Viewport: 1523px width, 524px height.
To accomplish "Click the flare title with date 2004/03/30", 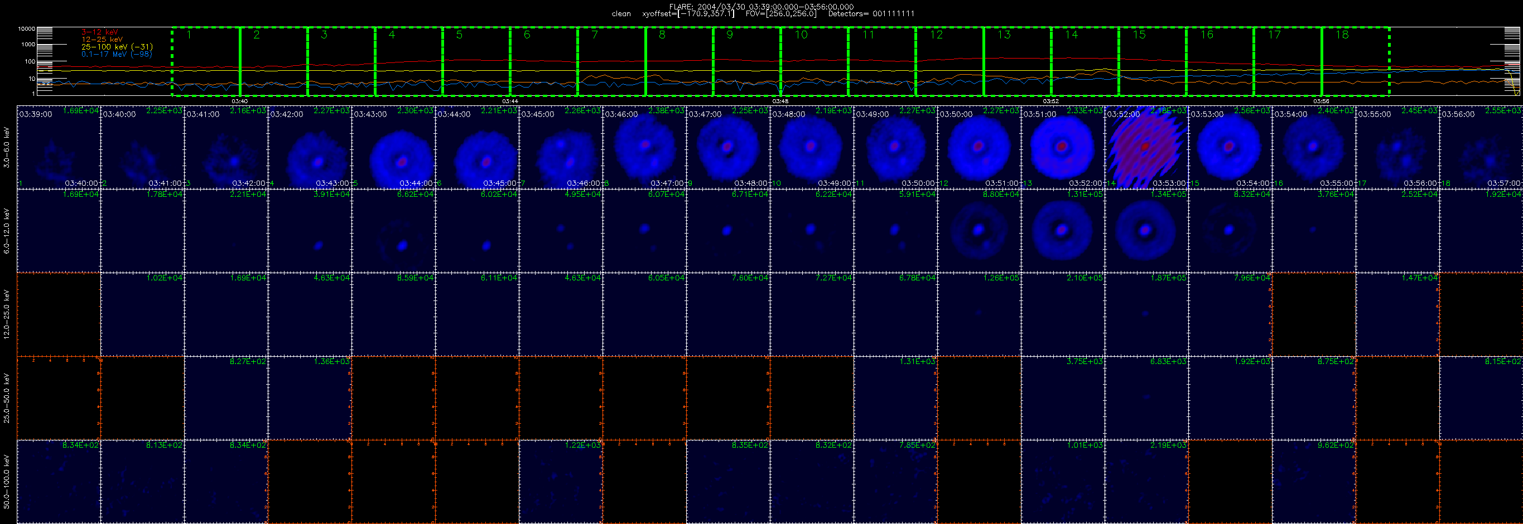I will (761, 7).
